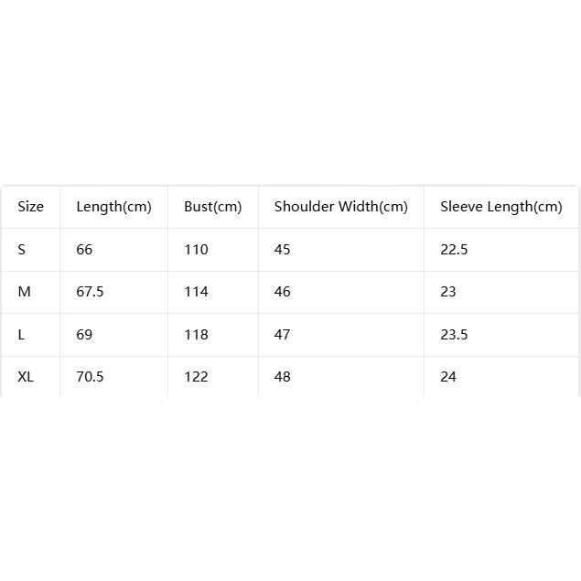Click the 70.5 length cell
The height and width of the screenshot is (581, 581).
click(90, 377)
